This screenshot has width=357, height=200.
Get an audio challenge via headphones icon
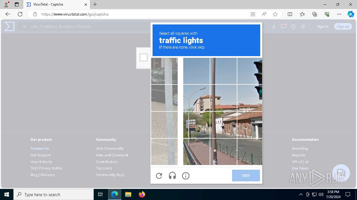[172, 176]
